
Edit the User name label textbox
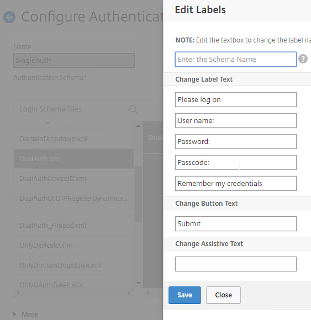click(236, 121)
